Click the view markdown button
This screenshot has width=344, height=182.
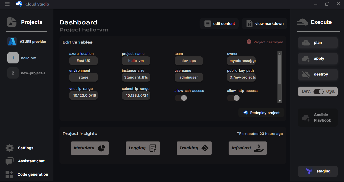264,24
